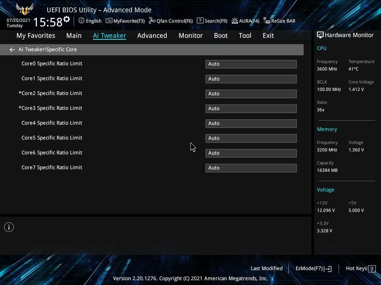The width and height of the screenshot is (381, 285).
Task: Click the Last Modified button
Action: [266, 268]
